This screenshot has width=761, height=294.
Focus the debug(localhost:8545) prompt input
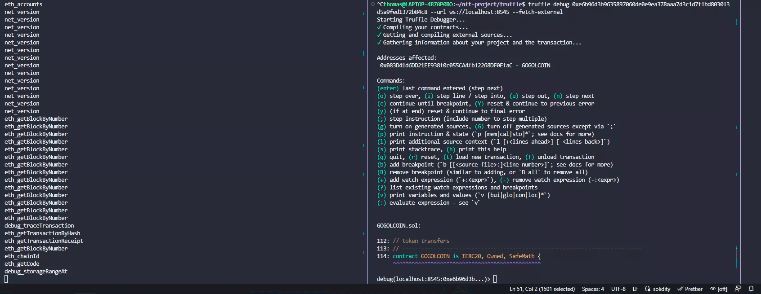click(495, 279)
